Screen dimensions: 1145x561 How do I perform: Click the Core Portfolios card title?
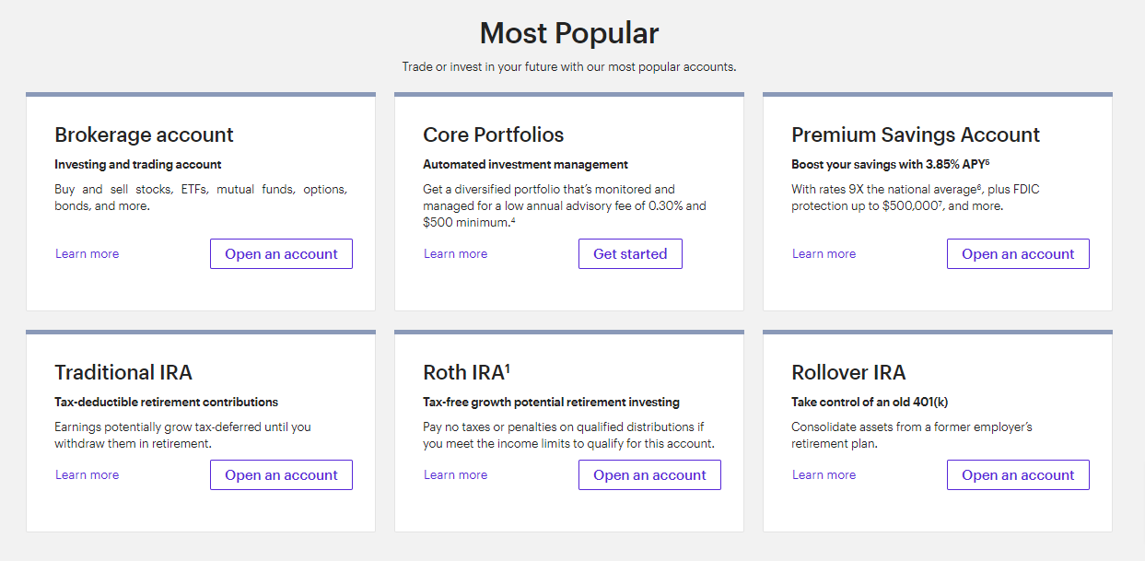click(493, 135)
